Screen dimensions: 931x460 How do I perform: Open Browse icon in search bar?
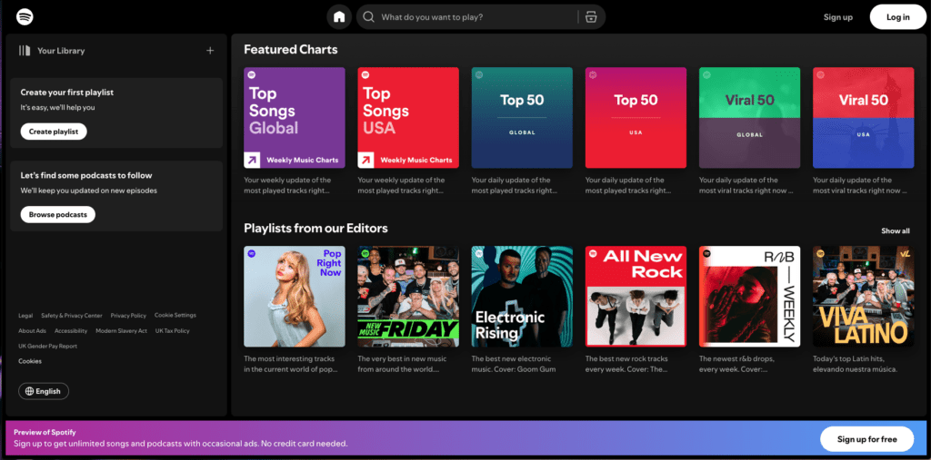[x=590, y=17]
